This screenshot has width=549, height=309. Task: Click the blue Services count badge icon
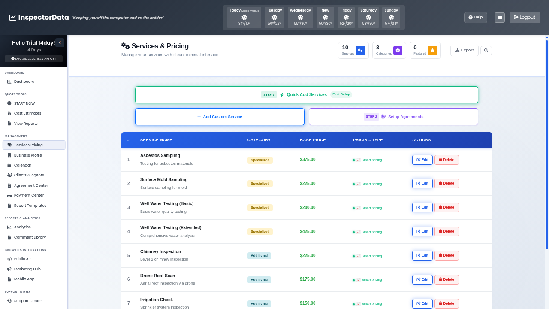click(360, 50)
